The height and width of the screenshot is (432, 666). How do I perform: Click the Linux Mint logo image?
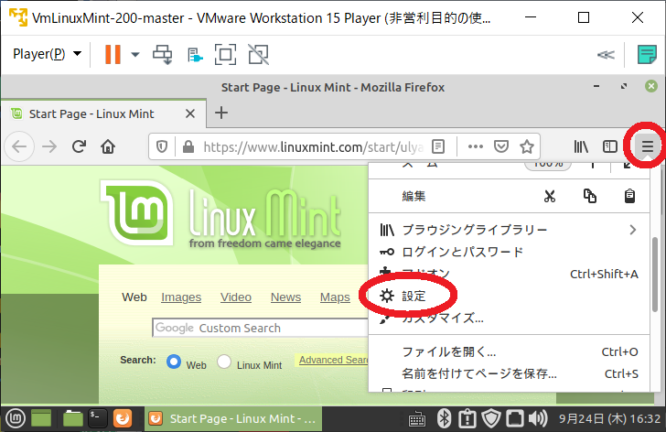pyautogui.click(x=220, y=214)
